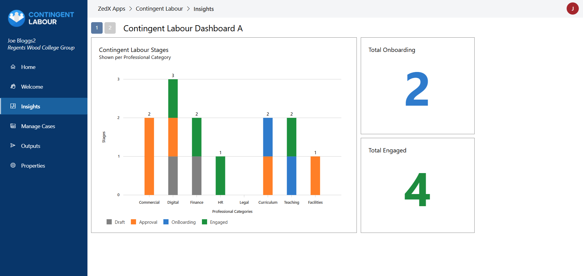Select the Teaching blue OnBoarding segment
Image resolution: width=583 pixels, height=276 pixels.
click(x=291, y=175)
